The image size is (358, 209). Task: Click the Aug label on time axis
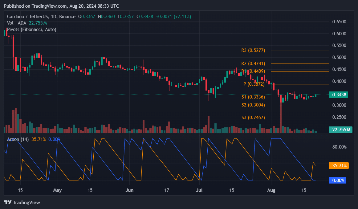tap(271, 190)
